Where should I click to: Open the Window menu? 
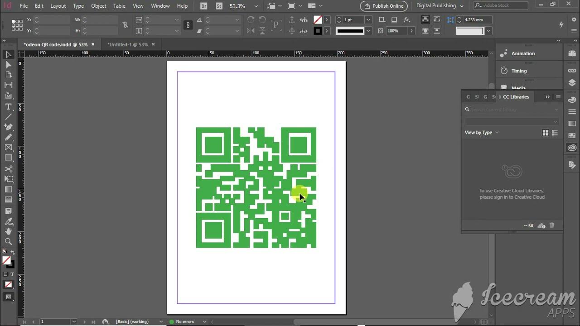click(160, 6)
